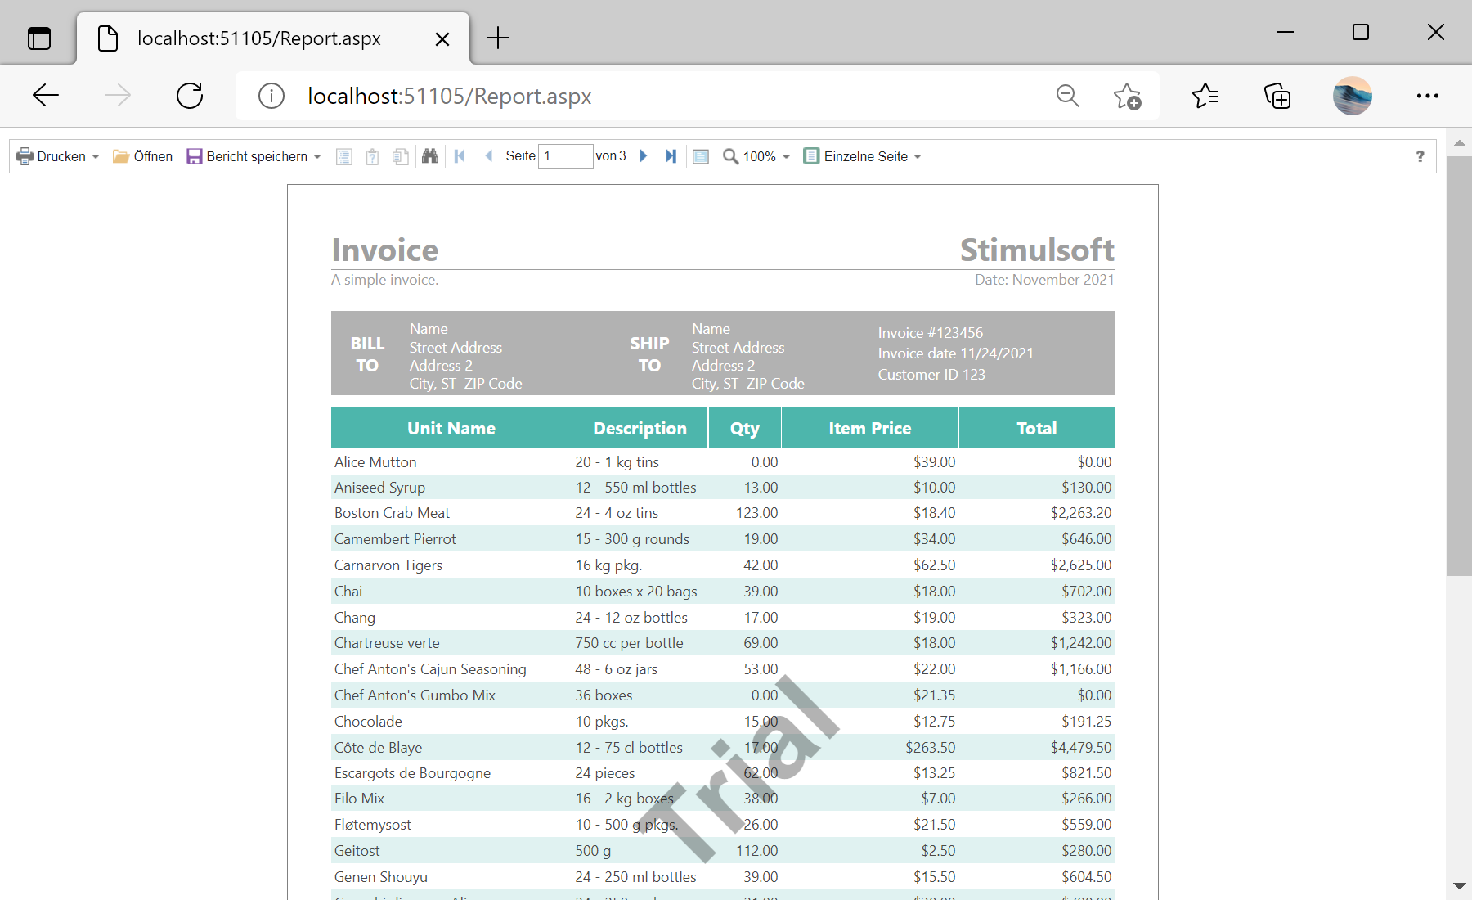Open browser Settings and more menu

coord(1428,96)
